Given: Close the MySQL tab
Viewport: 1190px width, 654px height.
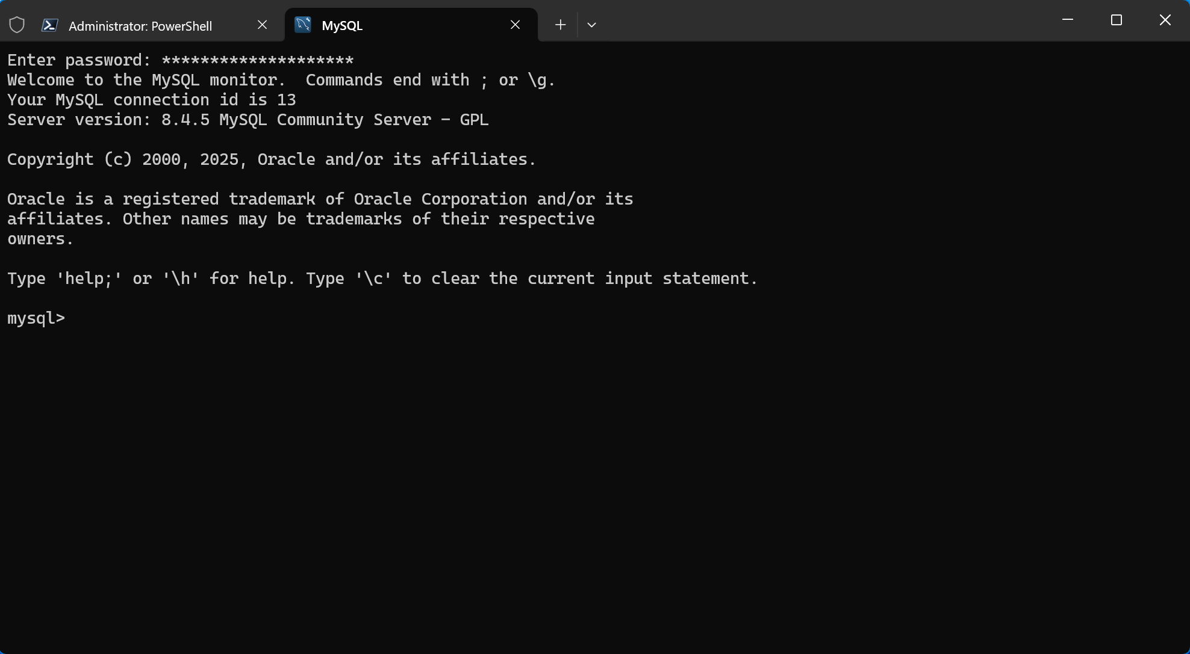Looking at the screenshot, I should [x=515, y=25].
